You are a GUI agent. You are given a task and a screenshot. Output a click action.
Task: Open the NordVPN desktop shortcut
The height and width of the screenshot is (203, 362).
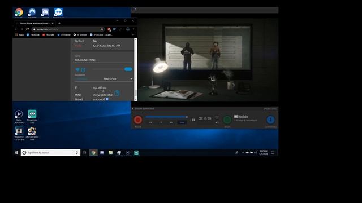click(32, 12)
